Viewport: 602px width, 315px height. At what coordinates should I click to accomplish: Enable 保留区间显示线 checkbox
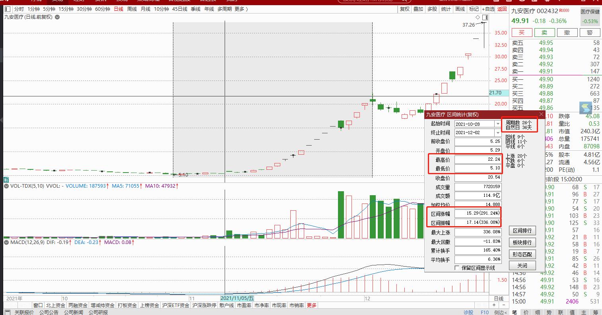point(456,268)
